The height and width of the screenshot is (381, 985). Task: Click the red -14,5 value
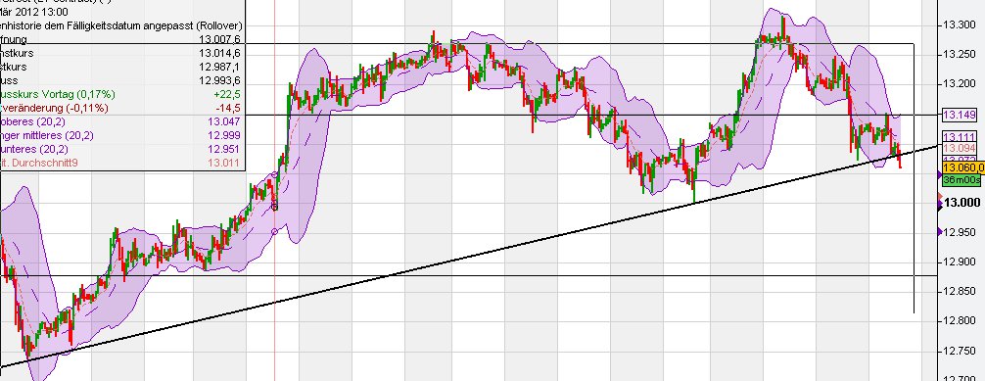(229, 108)
